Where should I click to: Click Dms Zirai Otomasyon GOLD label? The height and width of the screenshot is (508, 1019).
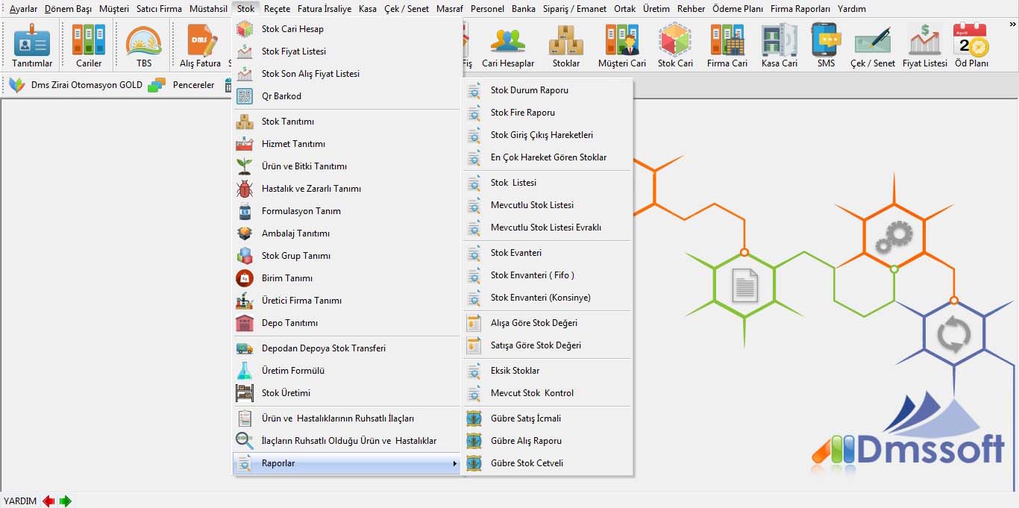click(x=87, y=85)
